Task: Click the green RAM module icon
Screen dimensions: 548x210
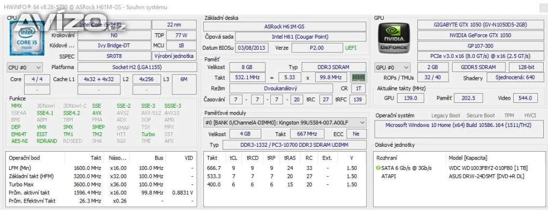Action: tap(358, 77)
